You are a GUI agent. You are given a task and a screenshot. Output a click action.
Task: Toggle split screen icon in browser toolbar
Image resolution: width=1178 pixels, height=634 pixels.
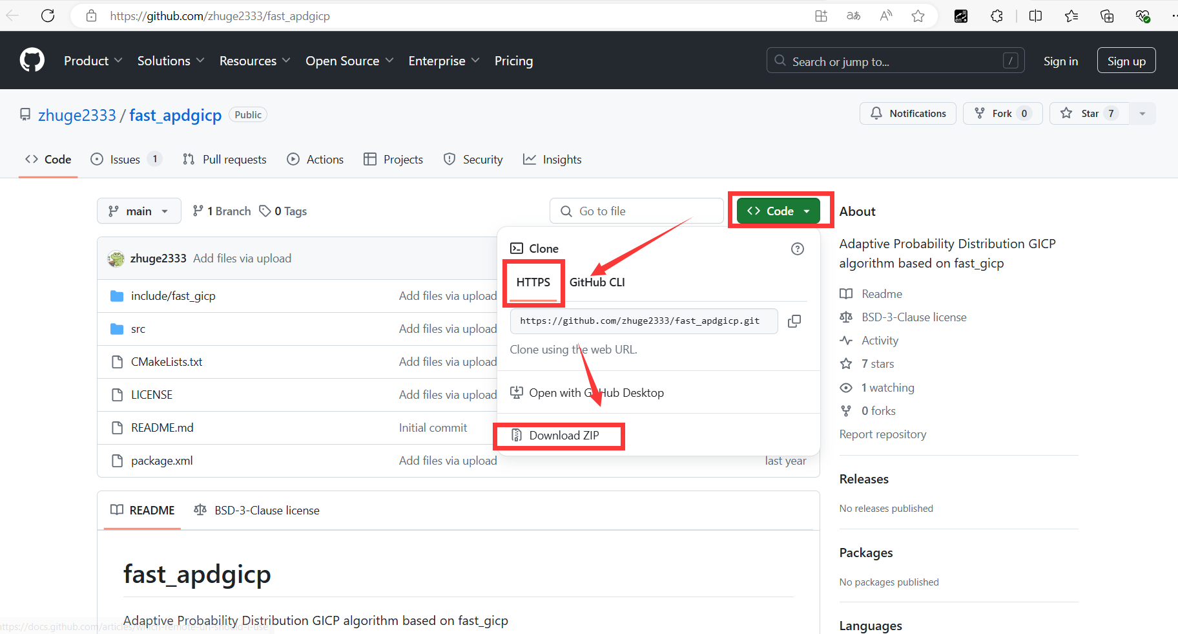point(1035,16)
